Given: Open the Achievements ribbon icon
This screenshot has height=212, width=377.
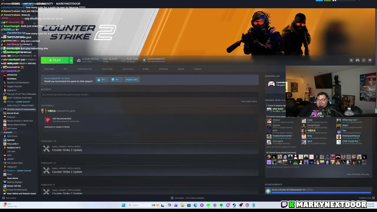Looking at the screenshot, I should click(x=144, y=60).
